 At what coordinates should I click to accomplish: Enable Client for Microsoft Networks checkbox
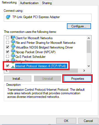7,38
